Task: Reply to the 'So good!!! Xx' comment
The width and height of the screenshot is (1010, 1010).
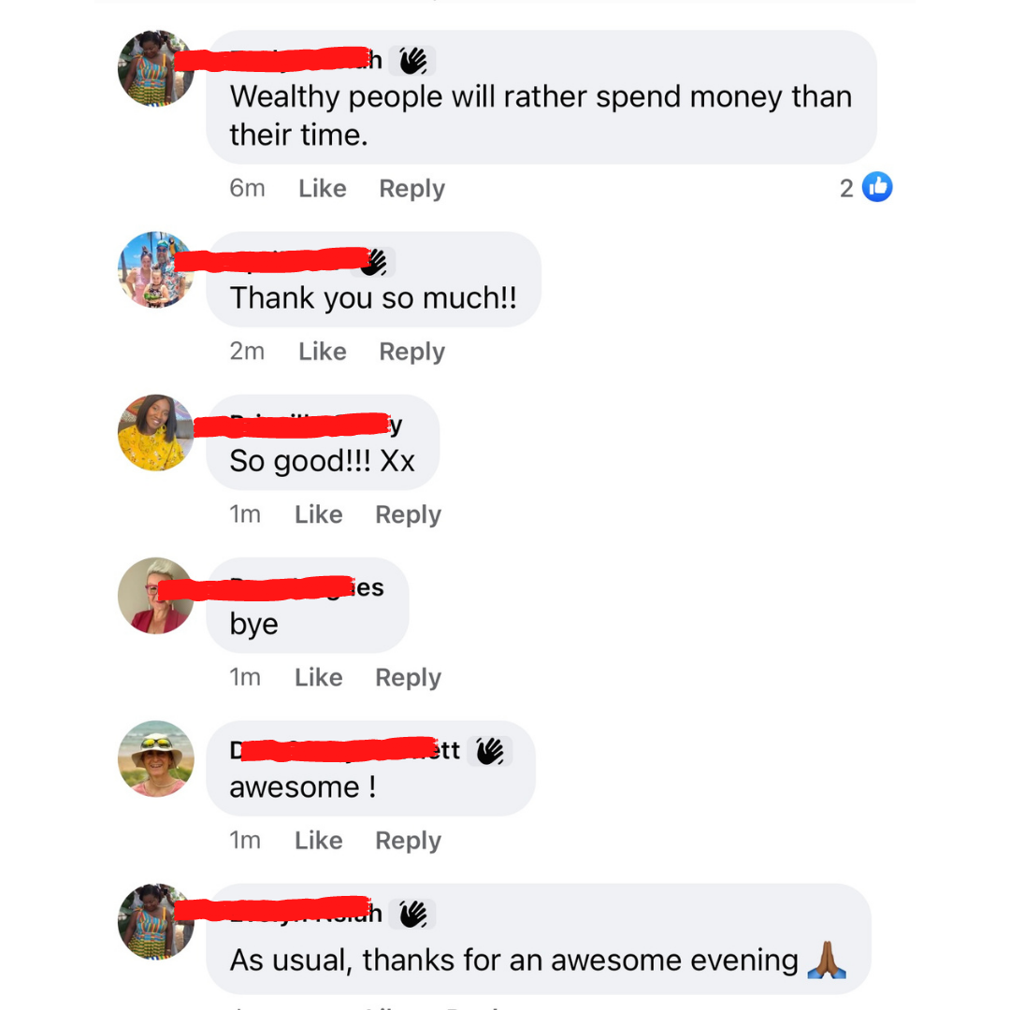Action: 408,514
